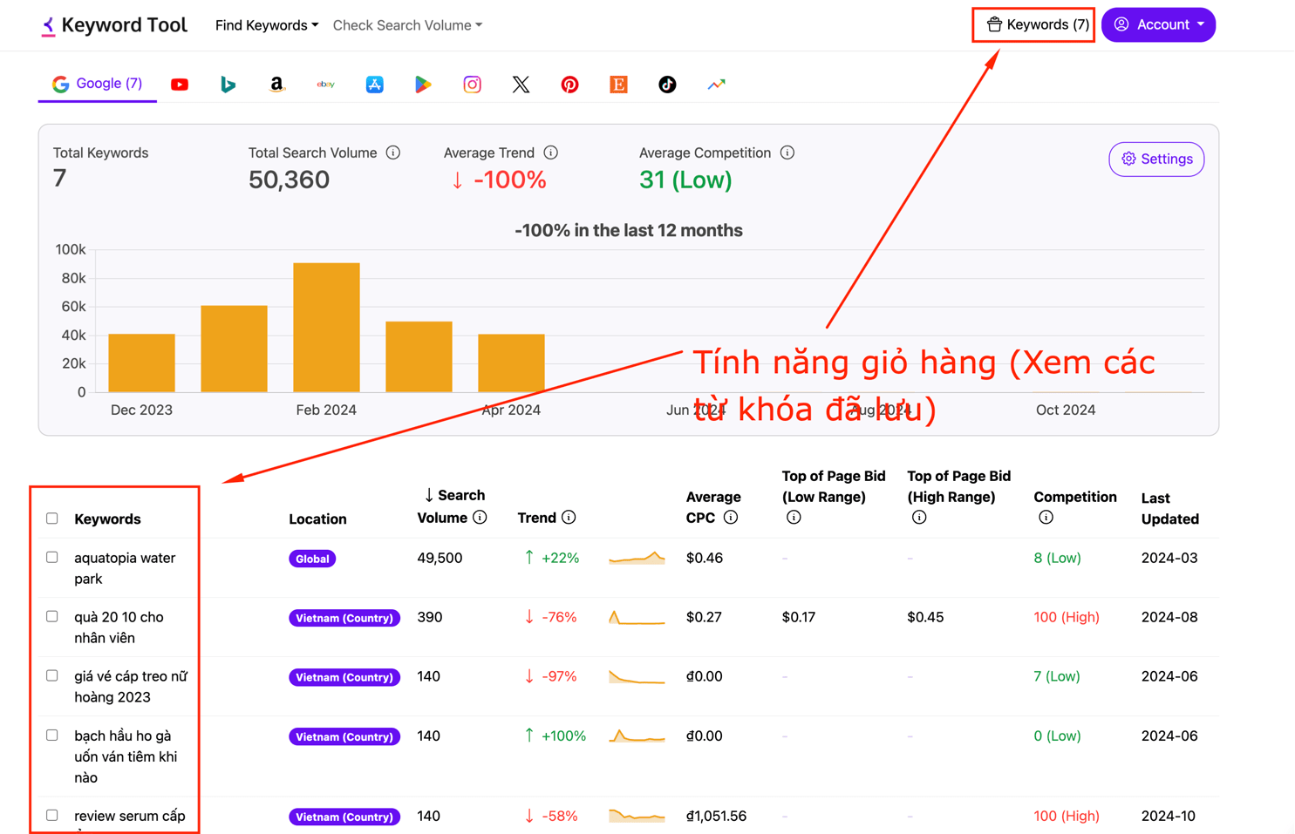
Task: Click the Apr 2024 chart bar
Action: coord(511,363)
